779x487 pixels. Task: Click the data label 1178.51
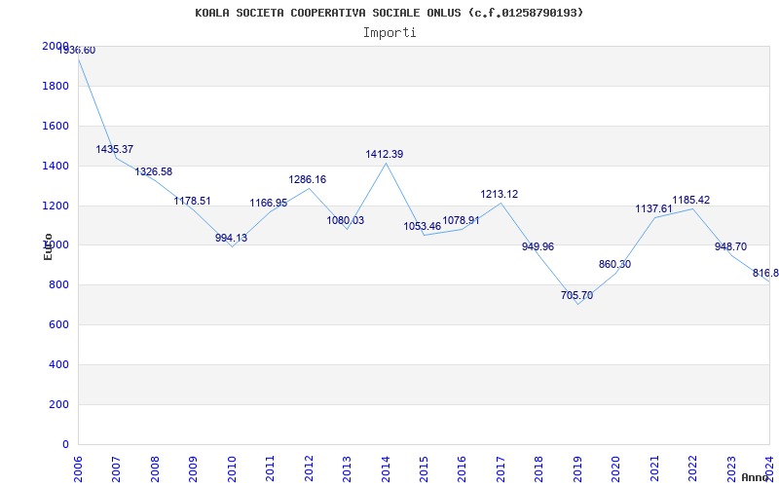click(x=192, y=202)
